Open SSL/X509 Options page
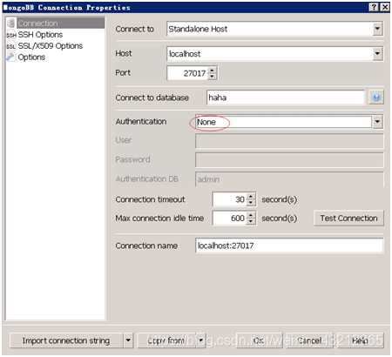Image resolution: width=392 pixels, height=357 pixels. [x=51, y=46]
